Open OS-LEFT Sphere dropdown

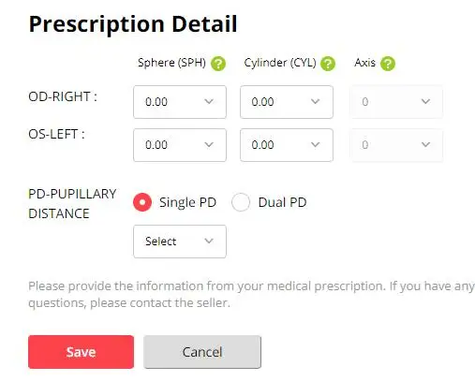point(180,145)
